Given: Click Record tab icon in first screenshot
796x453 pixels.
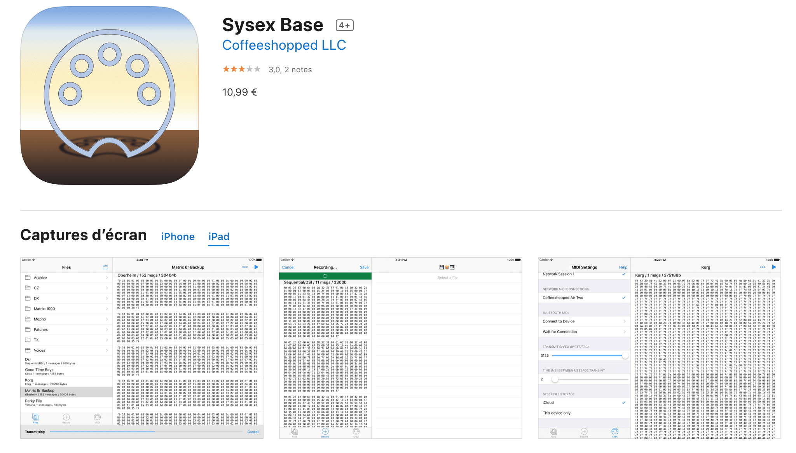Looking at the screenshot, I should click(x=66, y=418).
